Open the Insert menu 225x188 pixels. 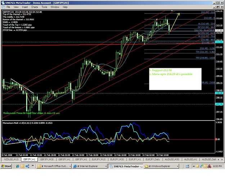click(x=25, y=7)
